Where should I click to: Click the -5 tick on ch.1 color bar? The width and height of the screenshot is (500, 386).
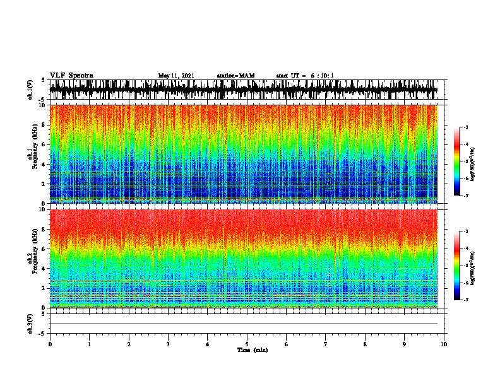point(466,161)
